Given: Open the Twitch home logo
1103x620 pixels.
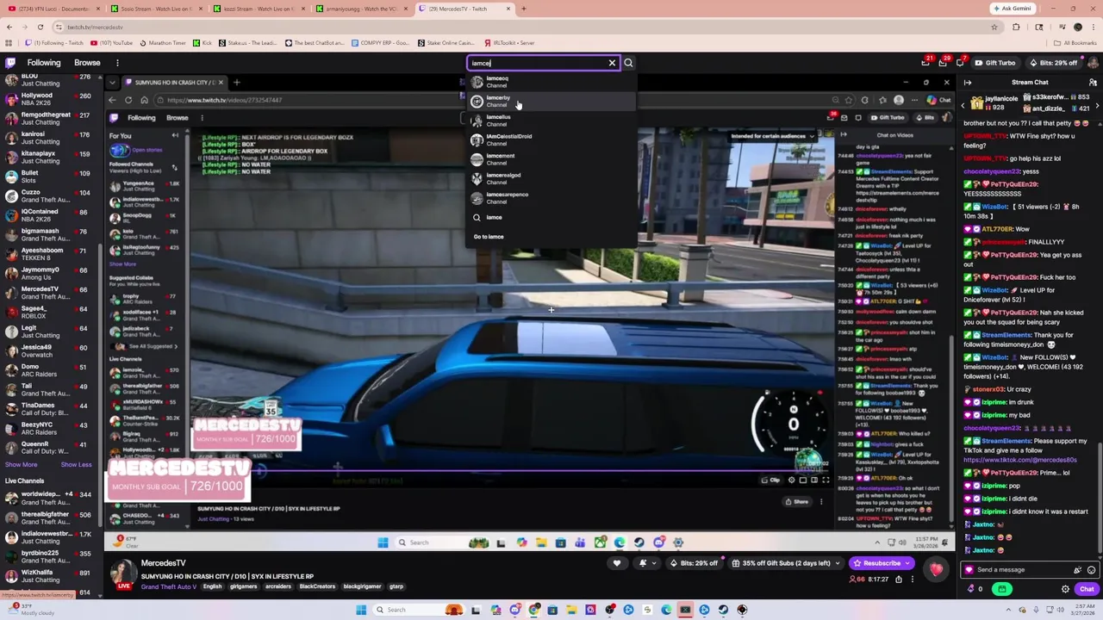Looking at the screenshot, I should (10, 63).
